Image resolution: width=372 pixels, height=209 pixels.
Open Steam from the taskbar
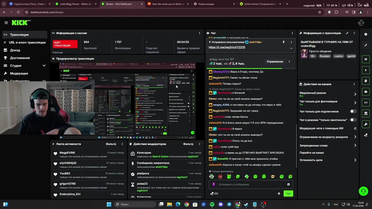pyautogui.click(x=246, y=204)
